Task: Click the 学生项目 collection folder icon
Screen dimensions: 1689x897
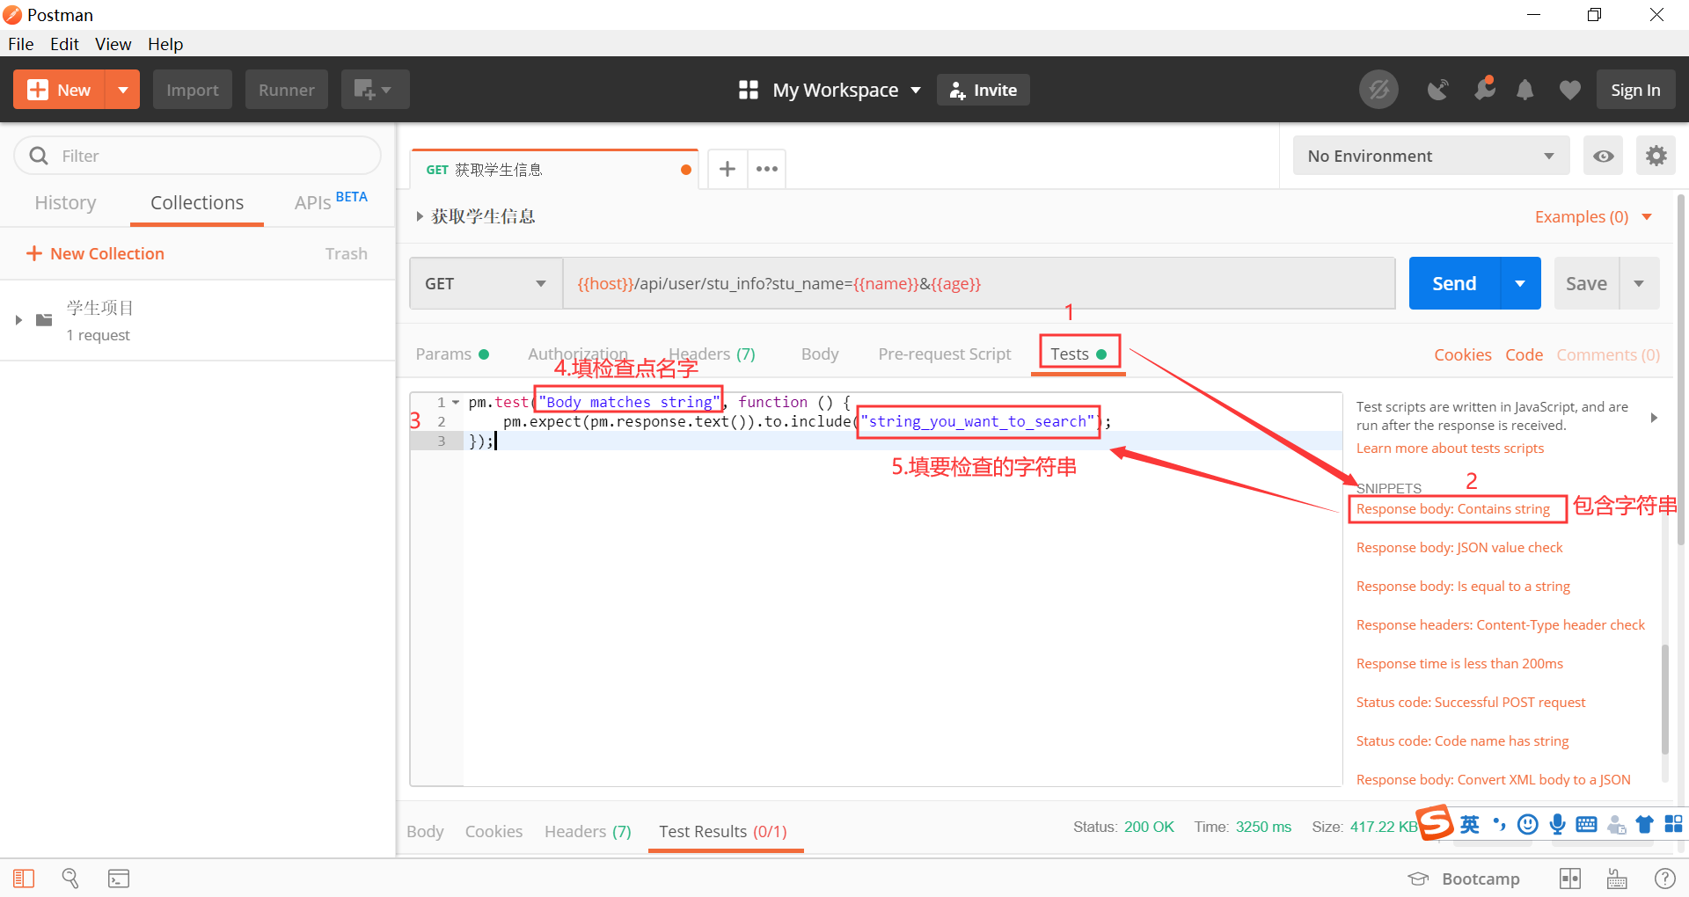Action: (44, 320)
